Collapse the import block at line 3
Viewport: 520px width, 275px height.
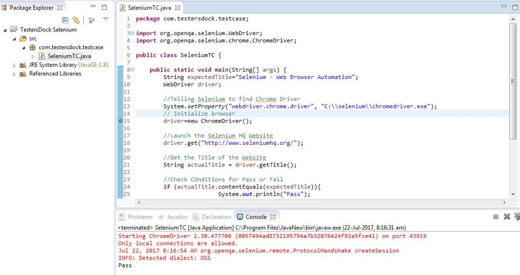[133, 33]
